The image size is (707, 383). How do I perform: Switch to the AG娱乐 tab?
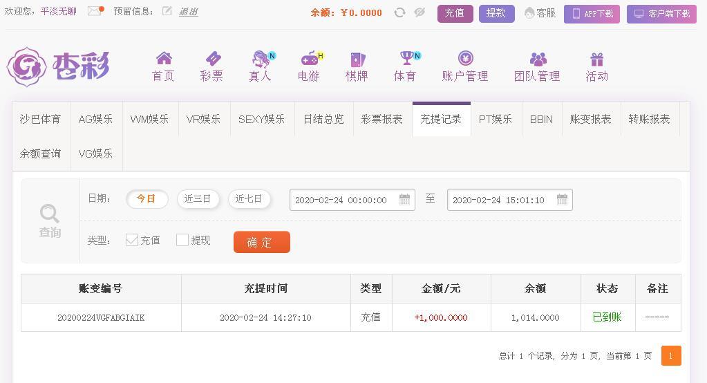tap(95, 119)
